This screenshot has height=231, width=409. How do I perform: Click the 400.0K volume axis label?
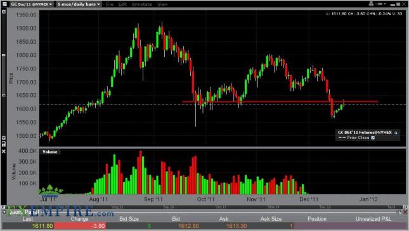tap(27, 151)
